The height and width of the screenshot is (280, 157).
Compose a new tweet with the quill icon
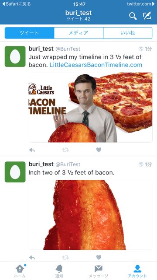coord(147,16)
